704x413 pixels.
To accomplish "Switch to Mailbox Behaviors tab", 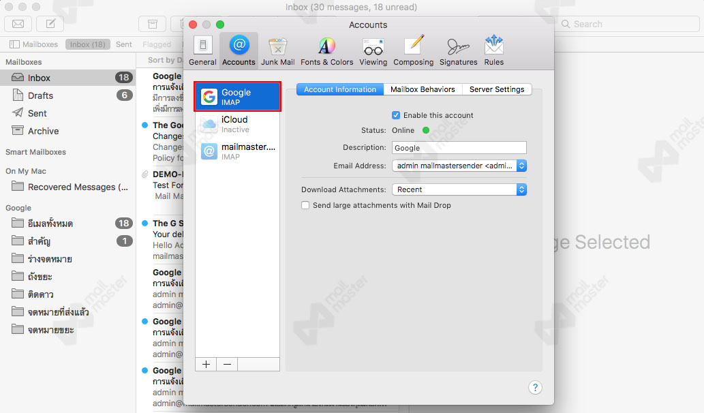I will [423, 89].
